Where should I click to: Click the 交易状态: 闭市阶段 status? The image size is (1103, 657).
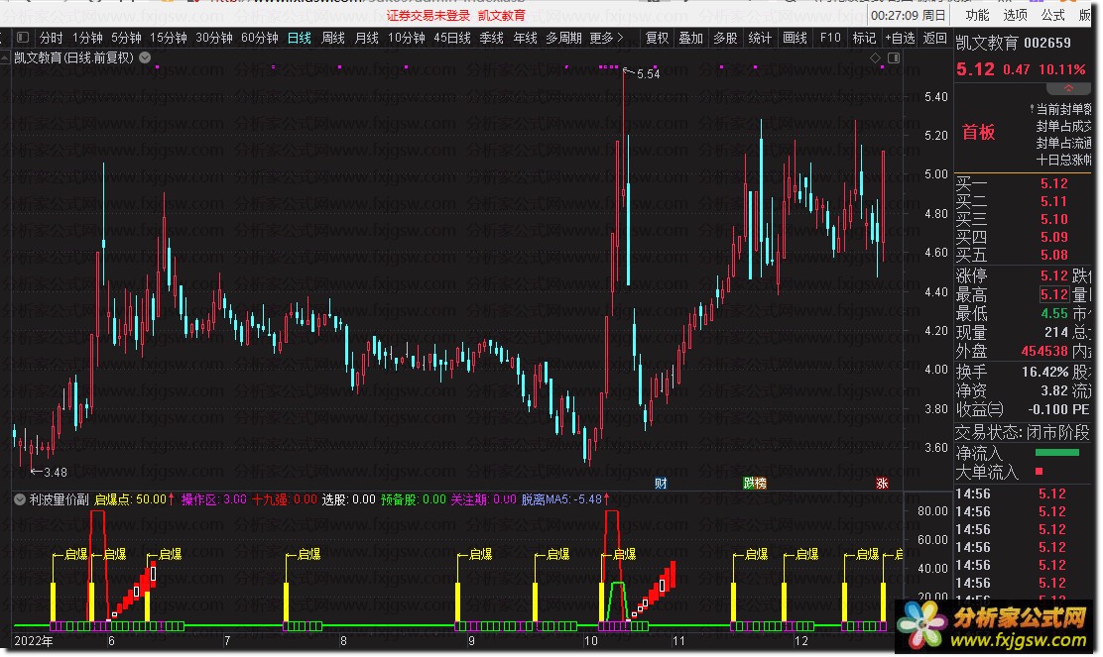1022,432
